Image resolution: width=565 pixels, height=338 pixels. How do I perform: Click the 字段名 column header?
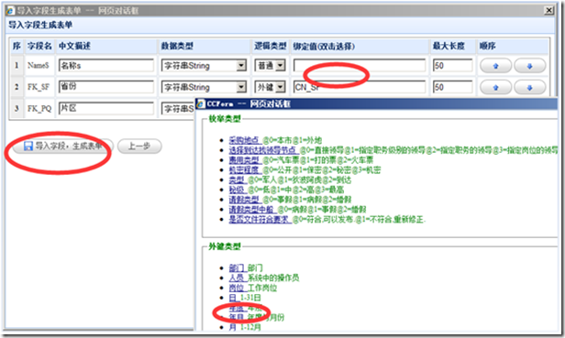39,46
